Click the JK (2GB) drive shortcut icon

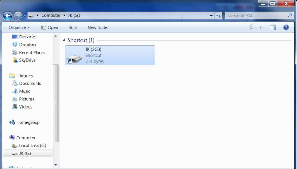74,58
